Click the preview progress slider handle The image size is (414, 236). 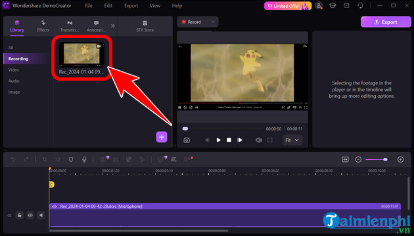[x=185, y=128]
